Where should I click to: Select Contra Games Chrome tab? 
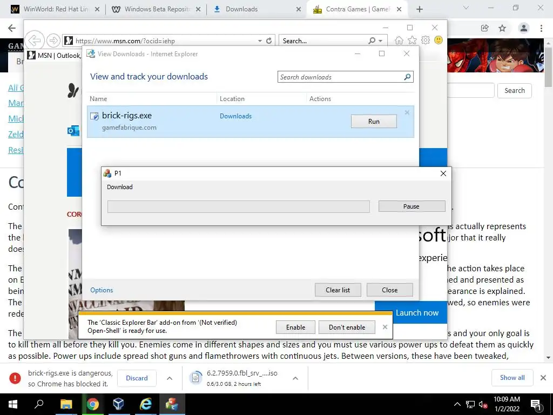[x=357, y=9]
